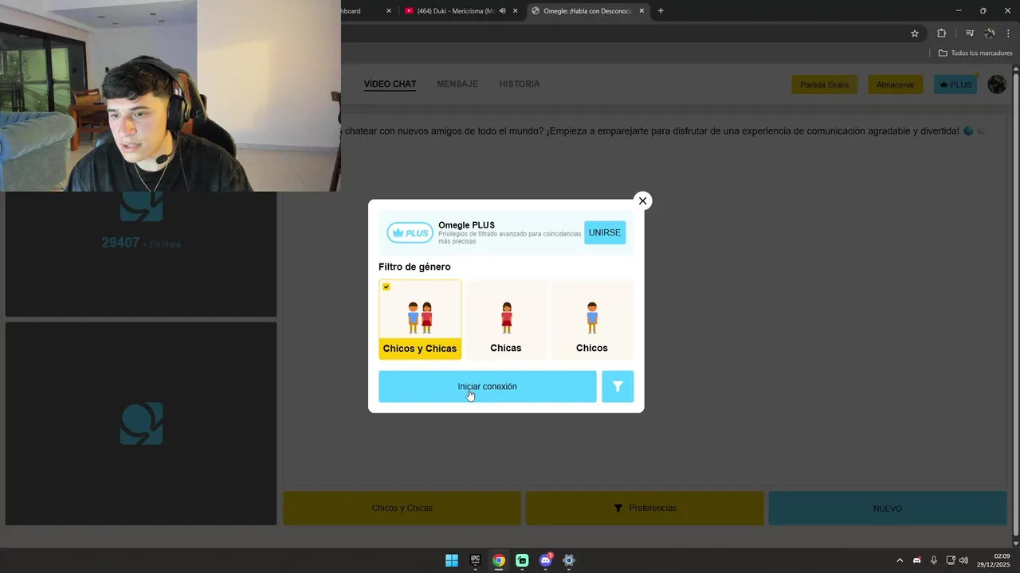The image size is (1020, 573).
Task: Click the NUEVO button
Action: pos(887,508)
